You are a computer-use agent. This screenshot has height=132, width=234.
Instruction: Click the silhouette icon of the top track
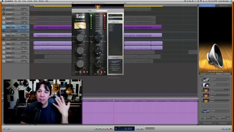(x=4, y=9)
